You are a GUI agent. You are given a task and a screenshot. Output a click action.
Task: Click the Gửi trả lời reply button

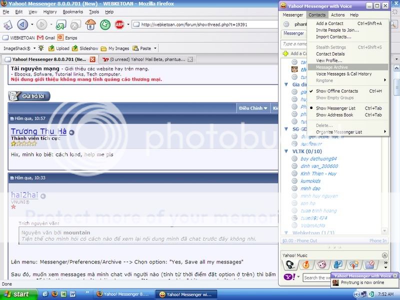click(x=29, y=95)
